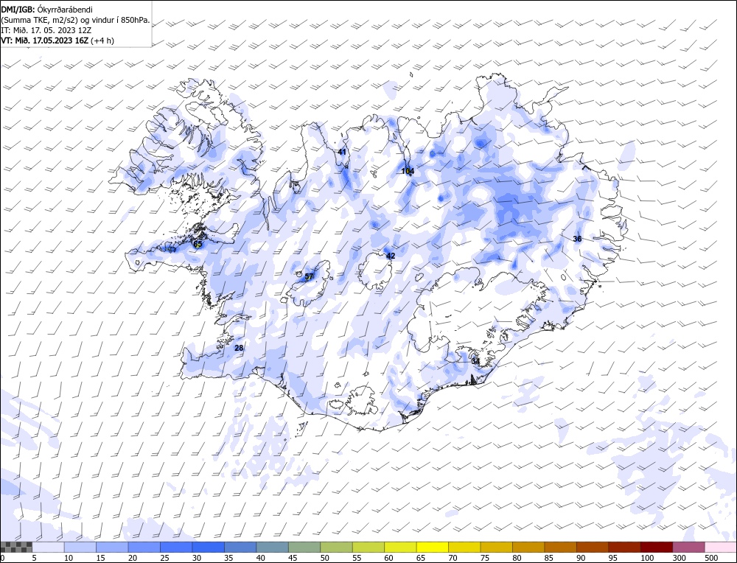
Task: Select the 40–45 teal-gray legend swatch
Action: coord(273,547)
